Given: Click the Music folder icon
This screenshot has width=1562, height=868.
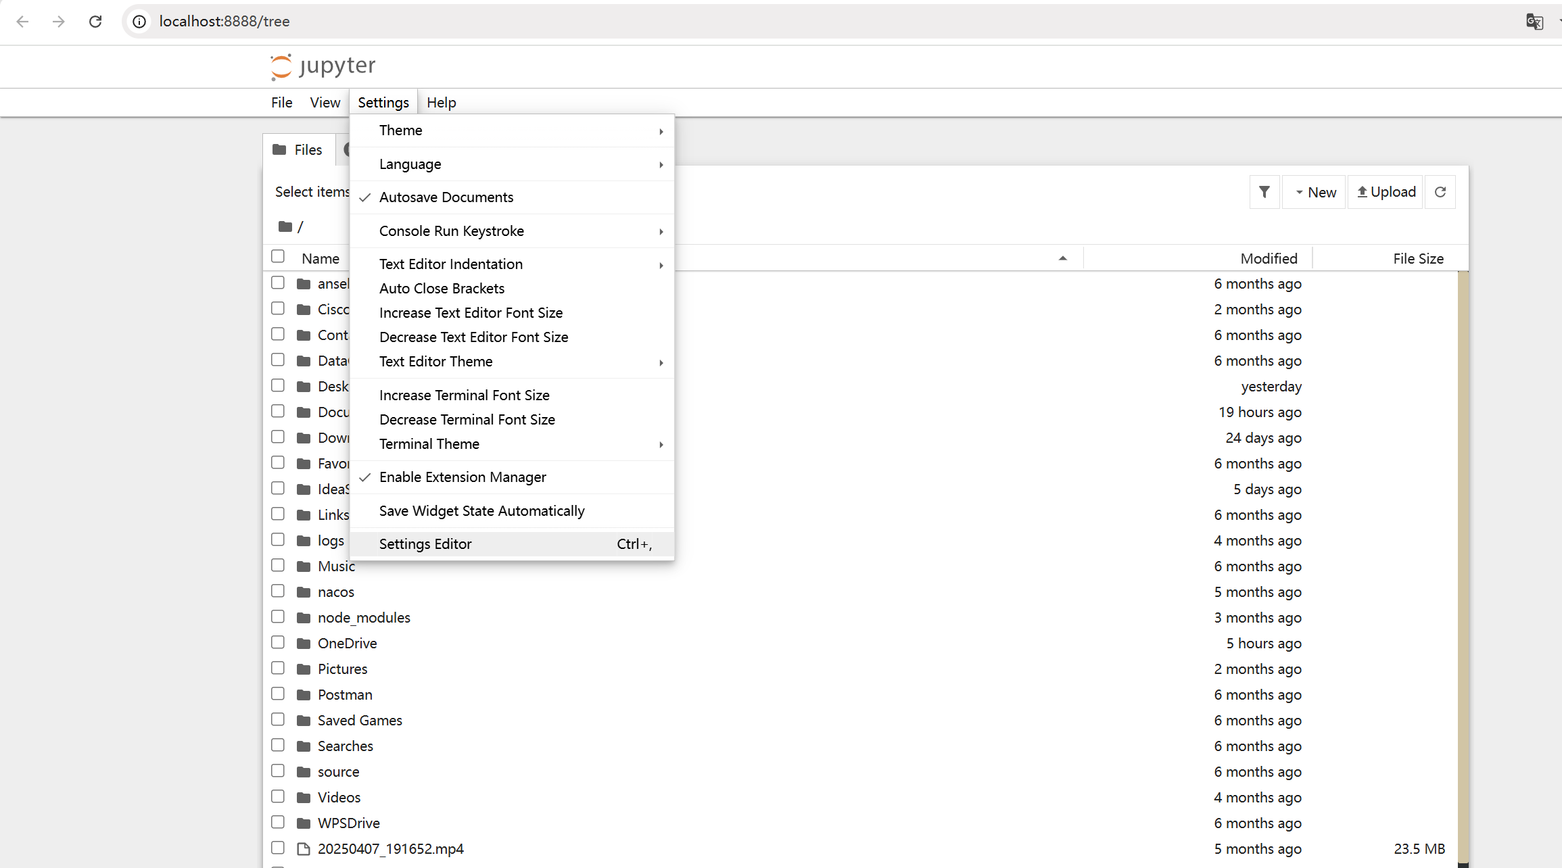Looking at the screenshot, I should pos(304,566).
